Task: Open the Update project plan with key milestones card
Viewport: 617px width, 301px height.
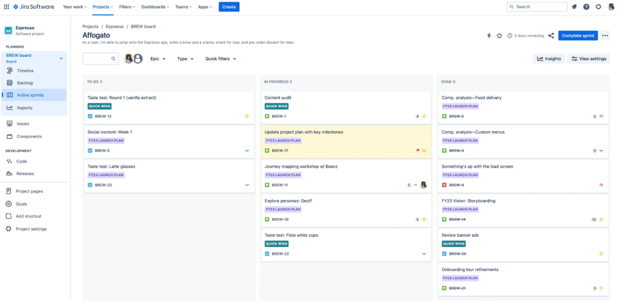Action: click(346, 141)
